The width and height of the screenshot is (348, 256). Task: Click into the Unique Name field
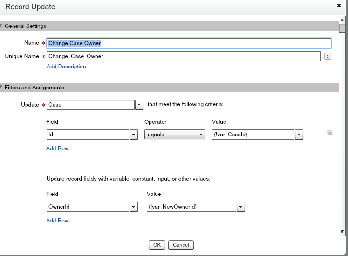pyautogui.click(x=183, y=56)
